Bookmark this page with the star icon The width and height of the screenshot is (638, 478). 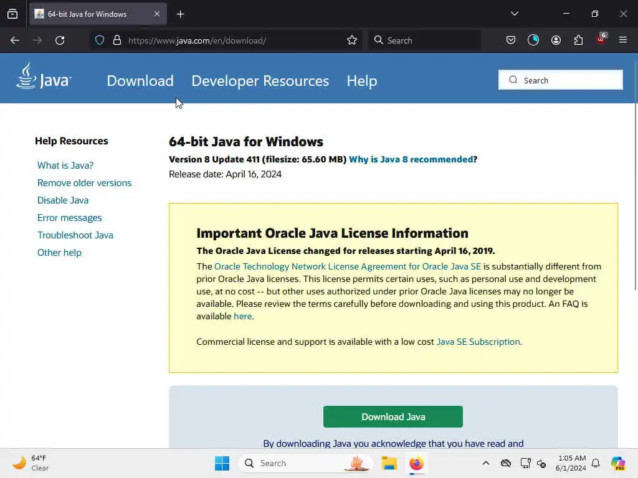tap(352, 40)
